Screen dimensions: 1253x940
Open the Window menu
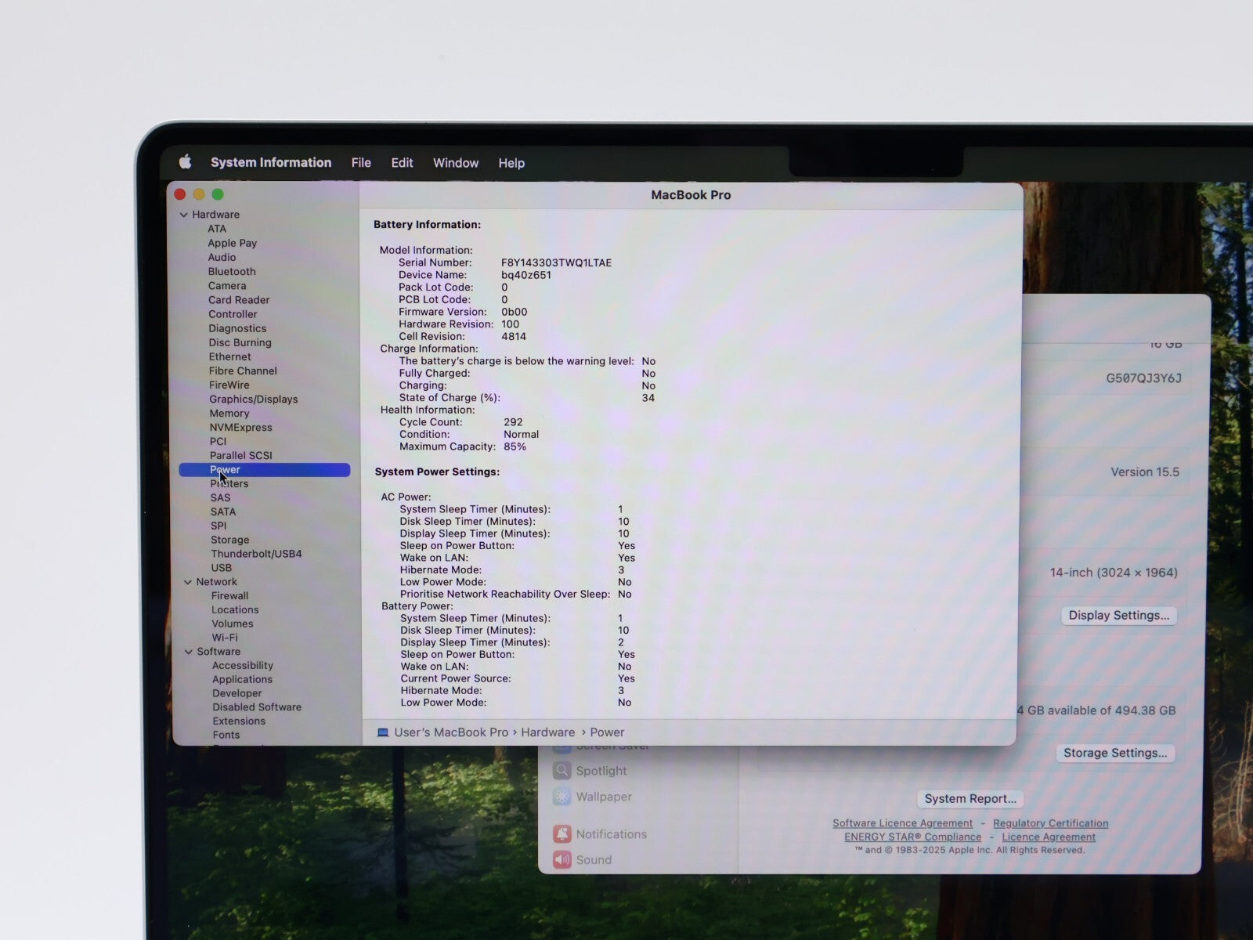(456, 163)
